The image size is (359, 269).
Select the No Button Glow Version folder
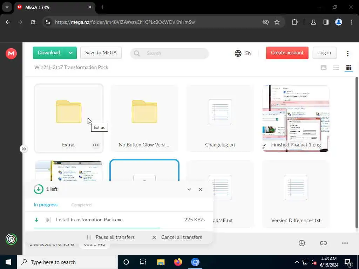click(x=144, y=118)
